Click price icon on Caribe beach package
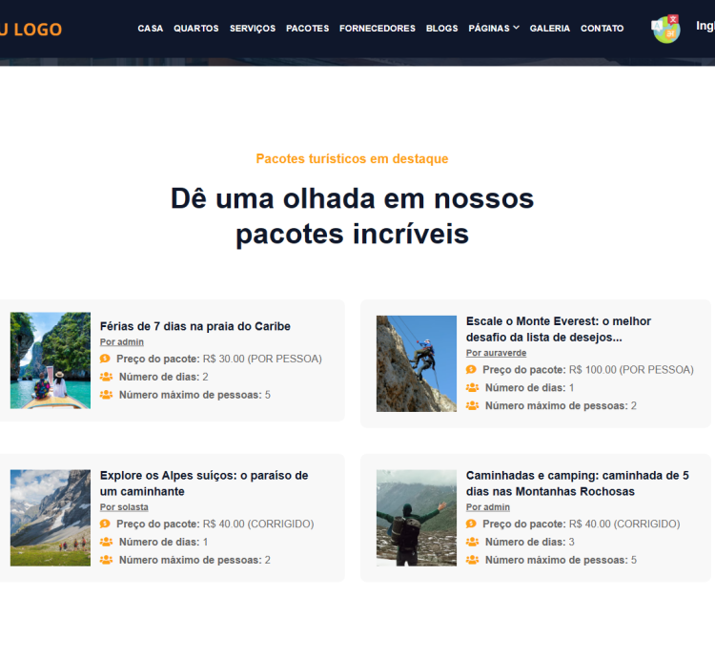 tap(105, 359)
